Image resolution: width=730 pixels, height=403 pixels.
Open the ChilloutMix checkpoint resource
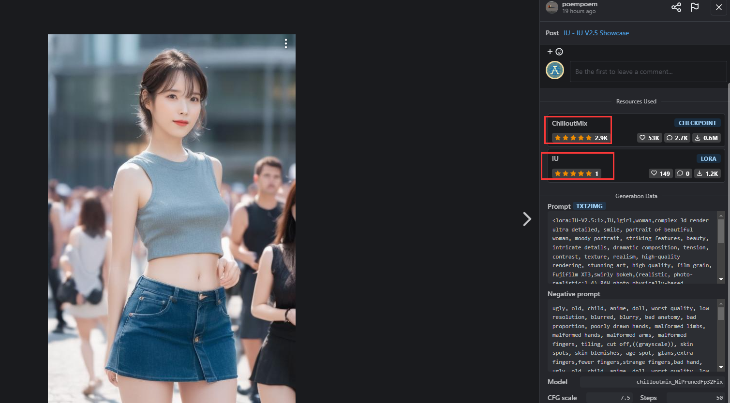coord(569,123)
